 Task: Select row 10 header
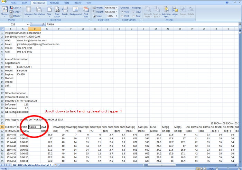click(x=2, y=67)
